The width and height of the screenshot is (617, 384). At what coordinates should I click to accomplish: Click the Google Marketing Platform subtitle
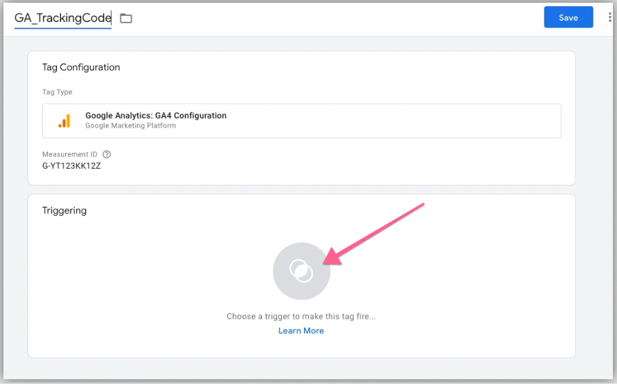tap(130, 126)
